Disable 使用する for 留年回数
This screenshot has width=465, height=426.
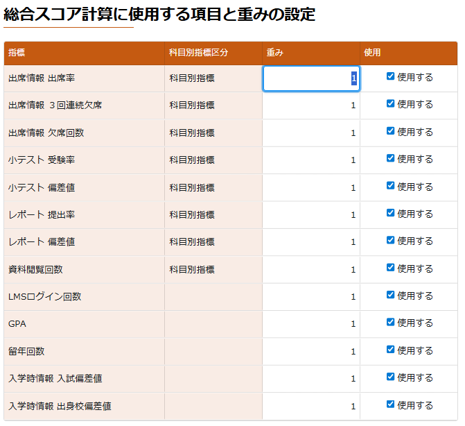coord(391,350)
